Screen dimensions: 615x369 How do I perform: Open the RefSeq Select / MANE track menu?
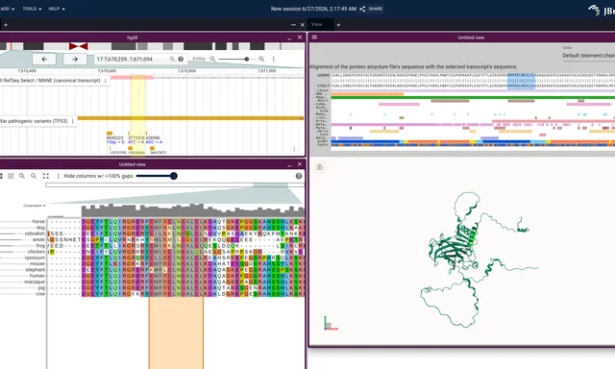105,81
